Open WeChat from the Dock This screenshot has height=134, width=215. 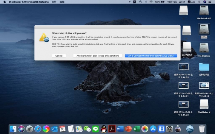[x=87, y=129]
